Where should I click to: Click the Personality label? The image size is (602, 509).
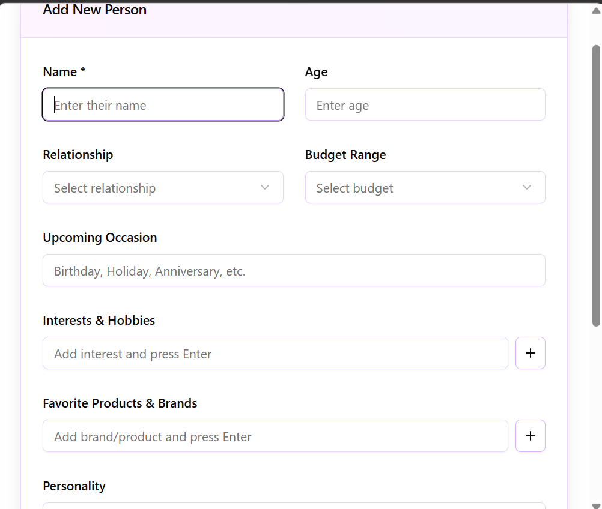pos(74,486)
